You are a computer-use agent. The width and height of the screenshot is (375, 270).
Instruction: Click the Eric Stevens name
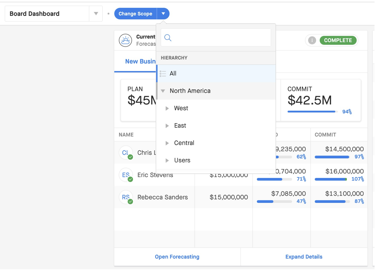pyautogui.click(x=155, y=175)
